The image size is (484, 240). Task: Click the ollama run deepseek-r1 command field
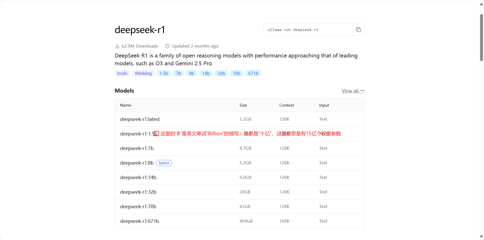(x=308, y=30)
